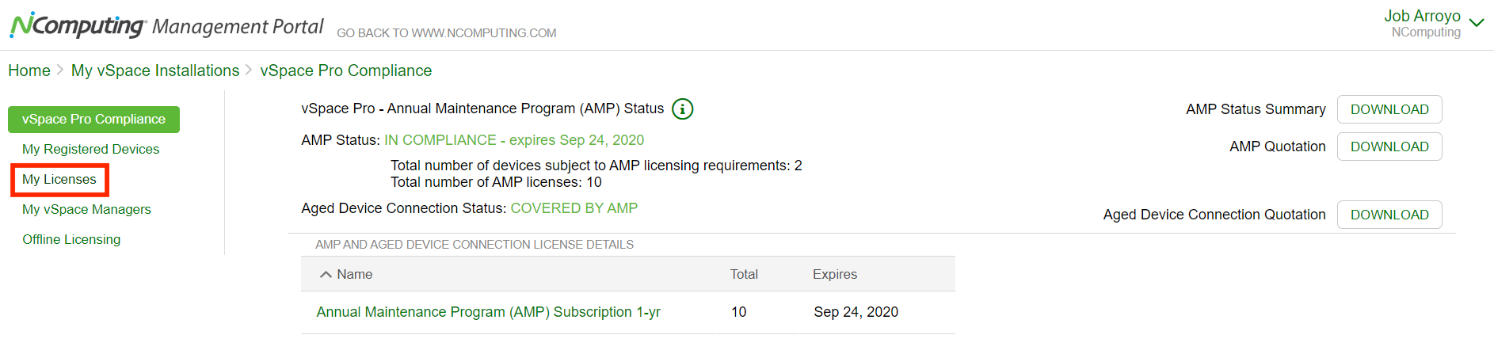1494x354 pixels.
Task: Click the Job Arroyo username
Action: (1421, 16)
